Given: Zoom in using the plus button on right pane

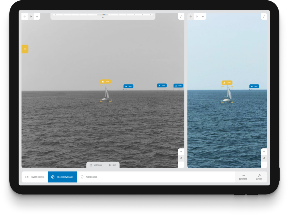Looking at the screenshot, I should [x=264, y=151].
